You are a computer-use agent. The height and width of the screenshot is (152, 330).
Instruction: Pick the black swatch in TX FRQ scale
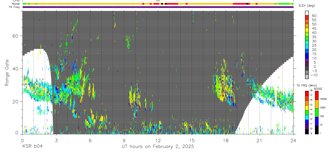click(x=307, y=132)
